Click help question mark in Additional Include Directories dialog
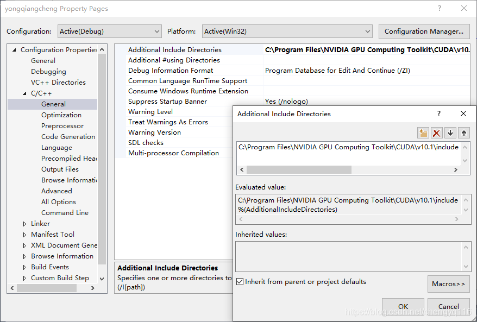This screenshot has height=322, width=477. point(438,113)
